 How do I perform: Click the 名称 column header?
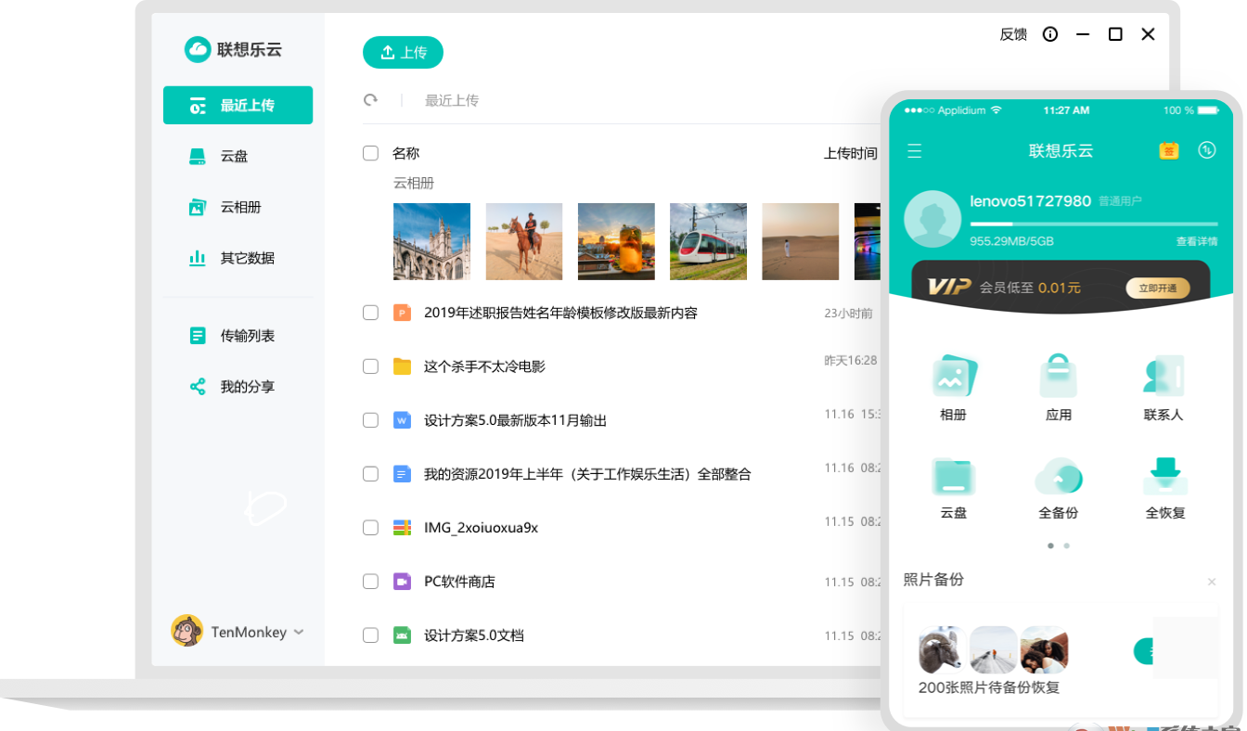pos(406,153)
